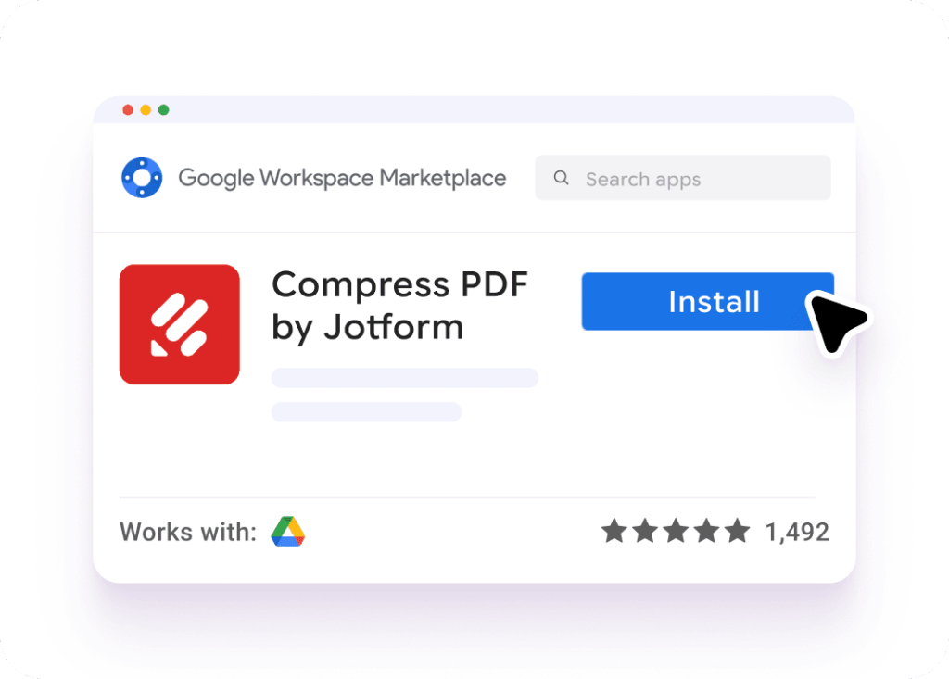Select the first rating star
This screenshot has width=949, height=679.
[614, 532]
